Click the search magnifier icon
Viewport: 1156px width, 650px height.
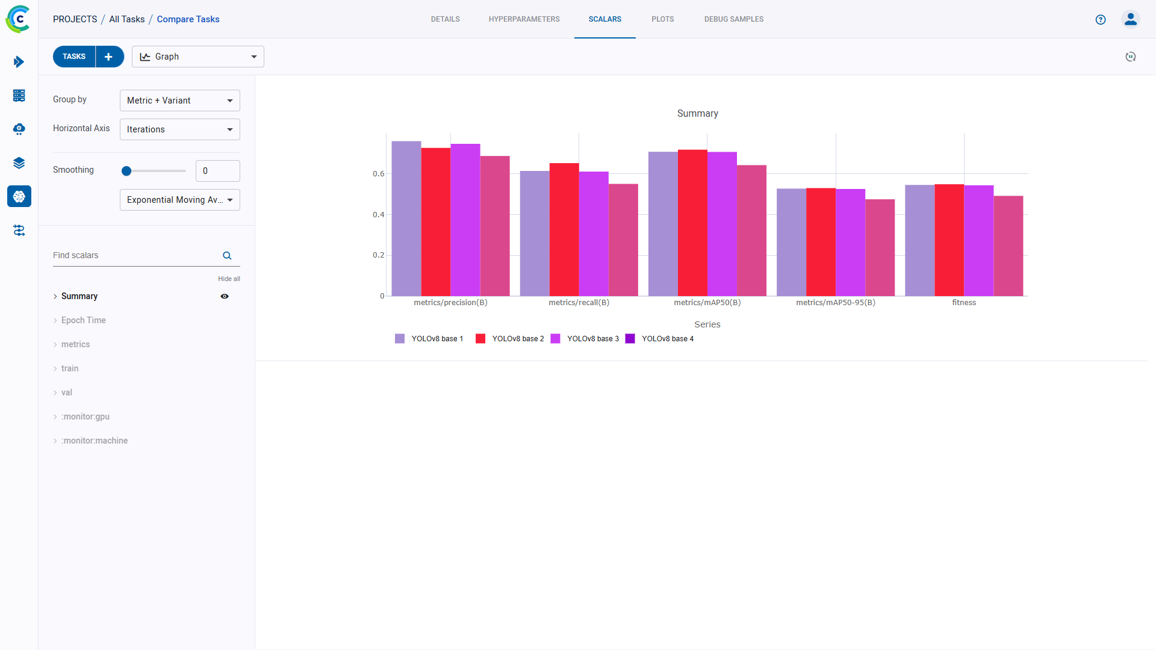point(226,256)
